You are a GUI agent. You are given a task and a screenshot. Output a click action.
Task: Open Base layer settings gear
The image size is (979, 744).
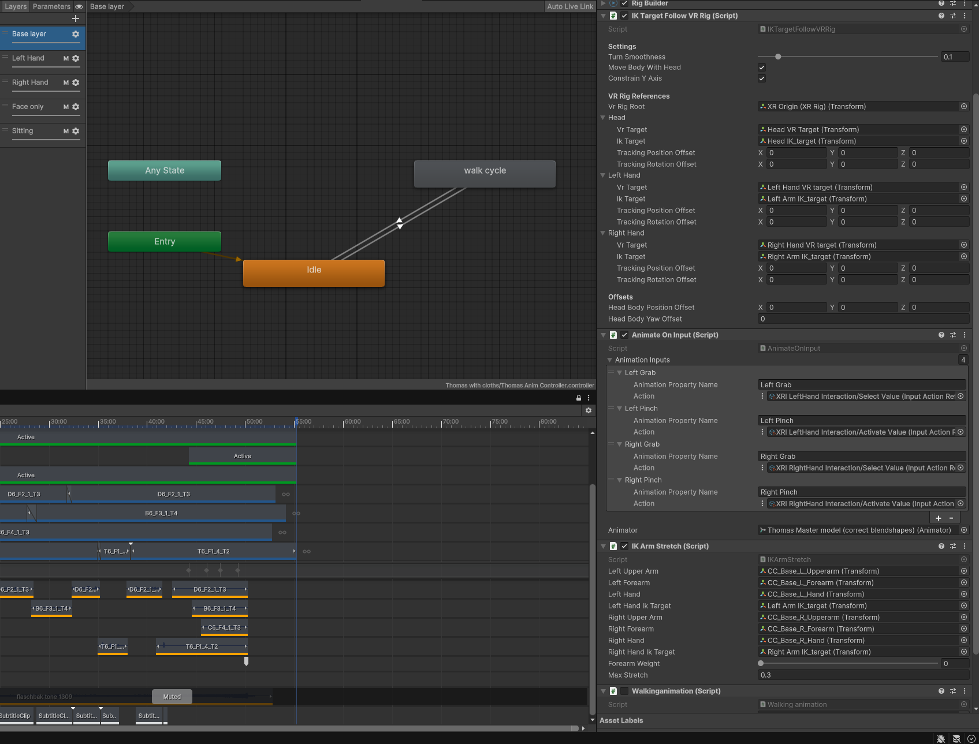click(x=76, y=34)
